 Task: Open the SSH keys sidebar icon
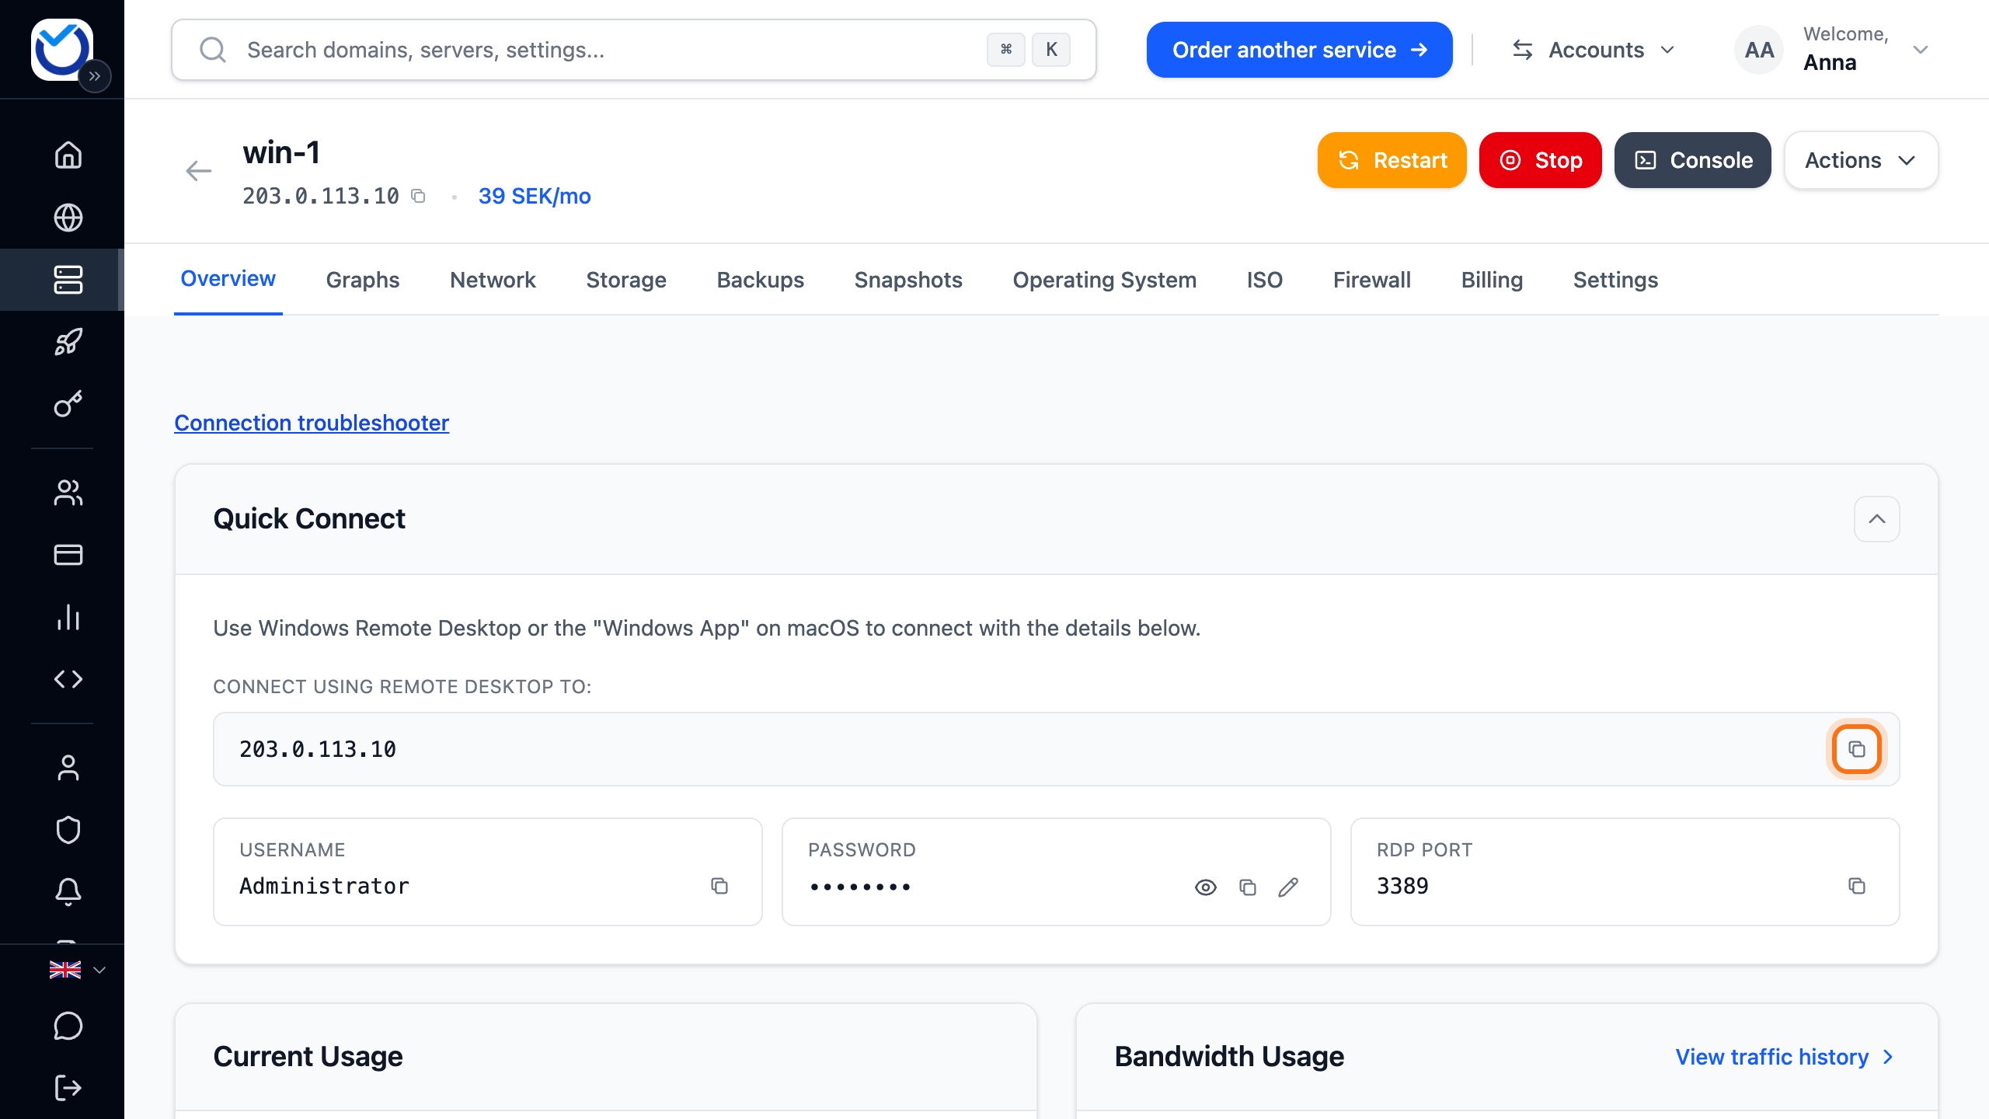(x=68, y=404)
